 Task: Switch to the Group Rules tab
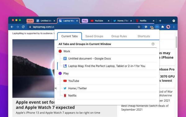click(x=119, y=36)
